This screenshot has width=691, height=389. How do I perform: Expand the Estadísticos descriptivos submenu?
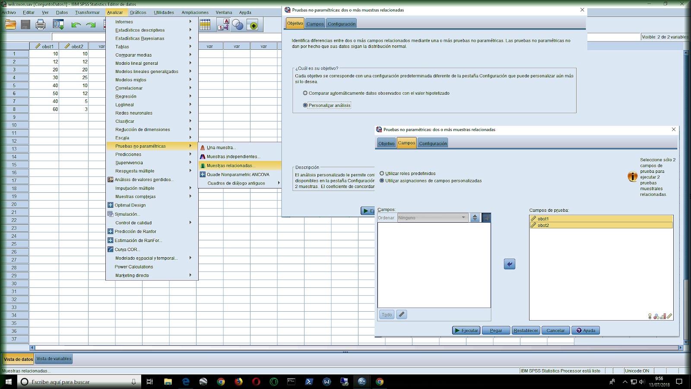tap(152, 30)
